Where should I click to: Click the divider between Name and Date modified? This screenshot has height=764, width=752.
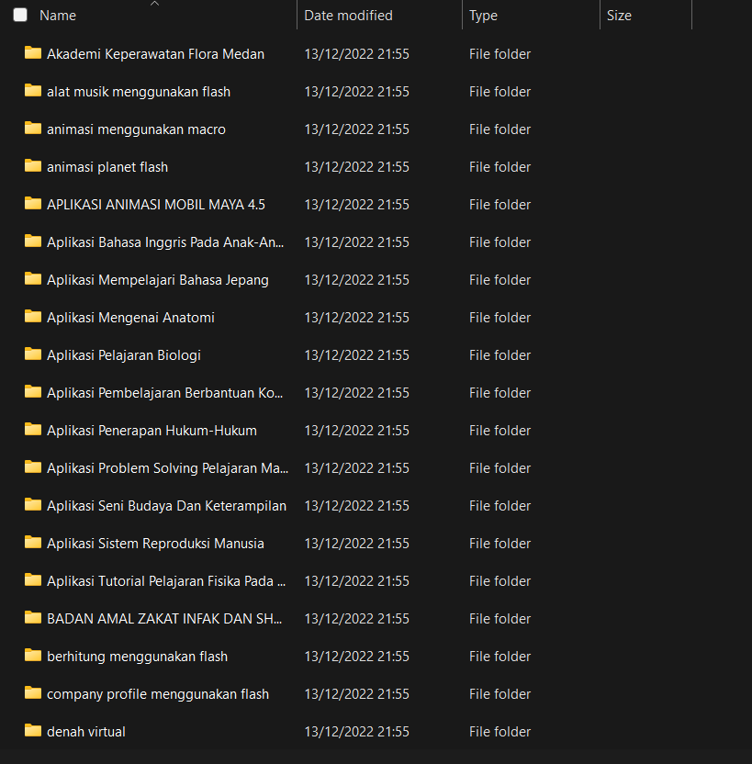point(297,16)
